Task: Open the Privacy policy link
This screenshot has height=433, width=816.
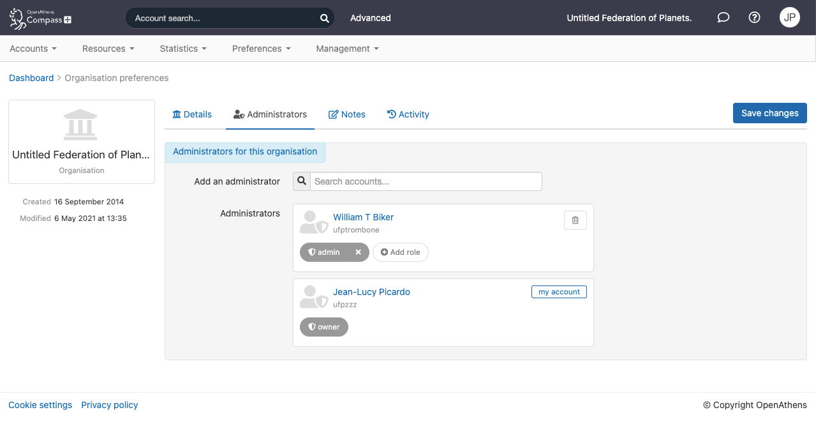Action: 109,404
